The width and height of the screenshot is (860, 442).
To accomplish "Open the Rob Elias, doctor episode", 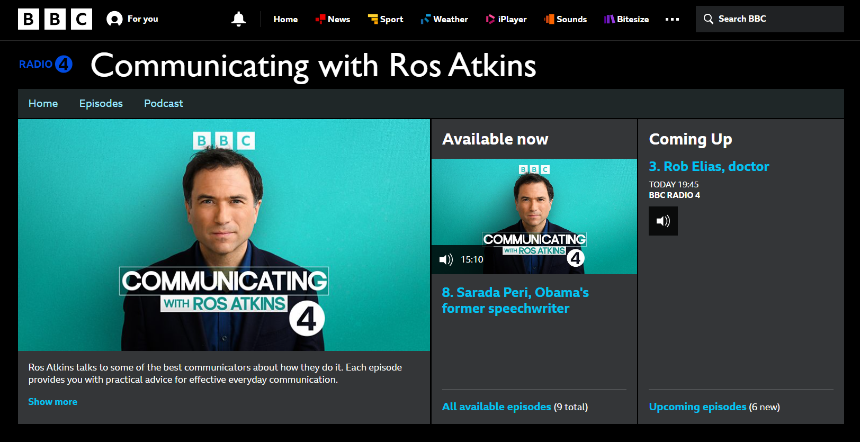I will point(709,166).
